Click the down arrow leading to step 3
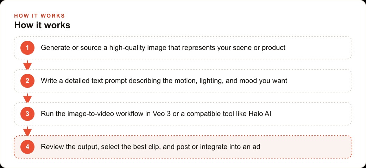366x168 pixels. point(27,98)
